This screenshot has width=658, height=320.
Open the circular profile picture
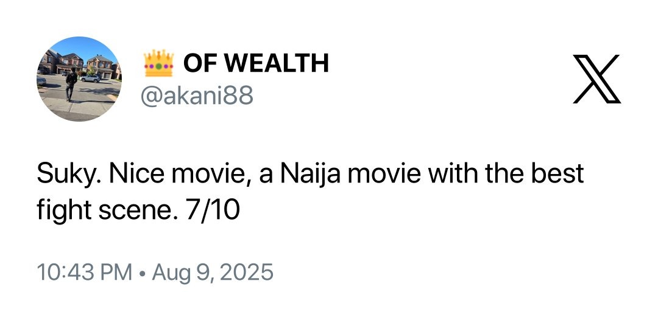(79, 79)
